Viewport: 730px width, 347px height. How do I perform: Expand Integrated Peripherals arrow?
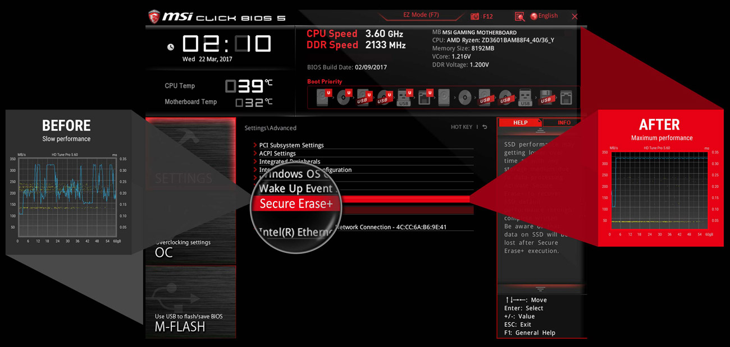(255, 161)
